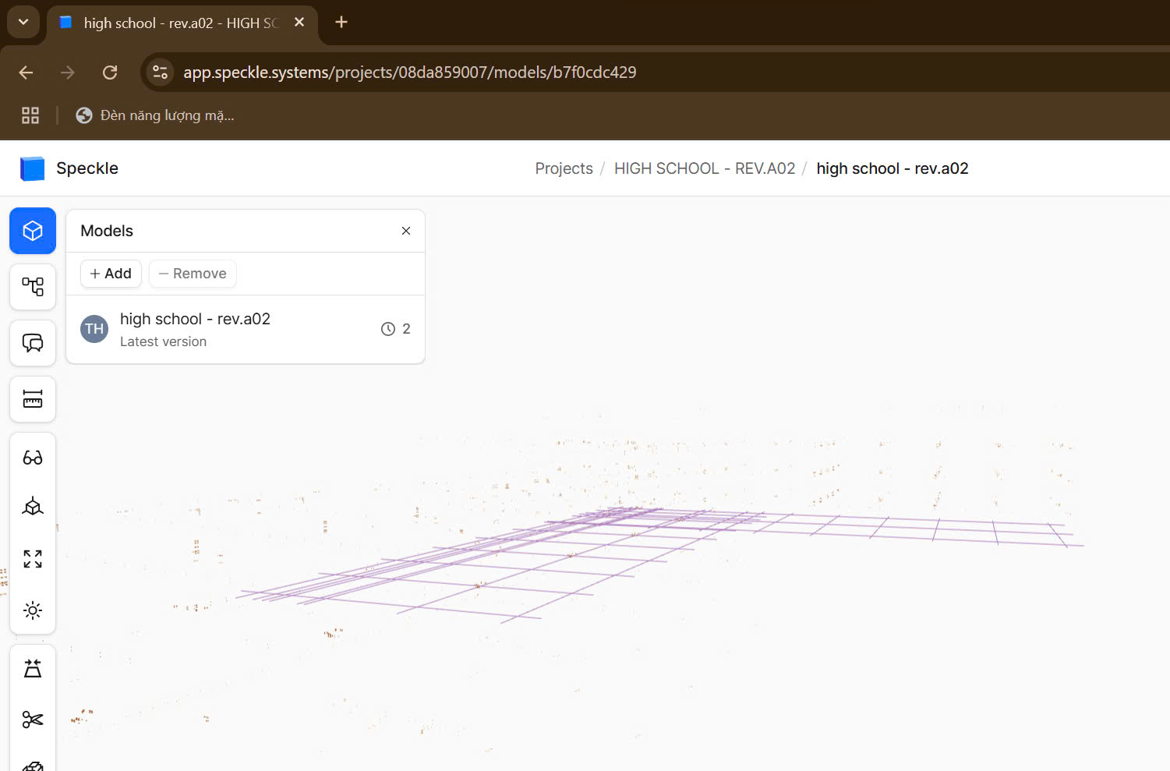Image resolution: width=1170 pixels, height=771 pixels.
Task: Close the Models panel
Action: (x=406, y=231)
